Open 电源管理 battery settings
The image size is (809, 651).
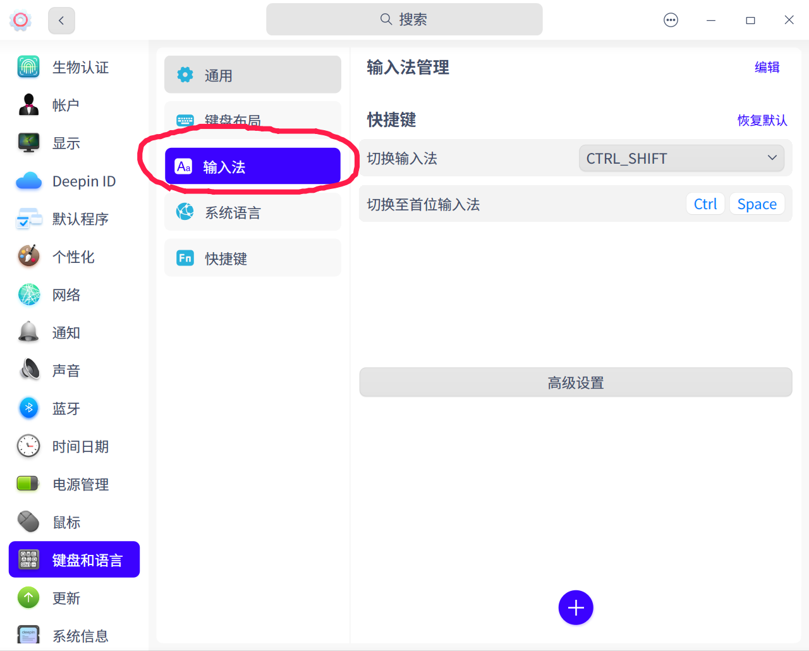pyautogui.click(x=28, y=484)
